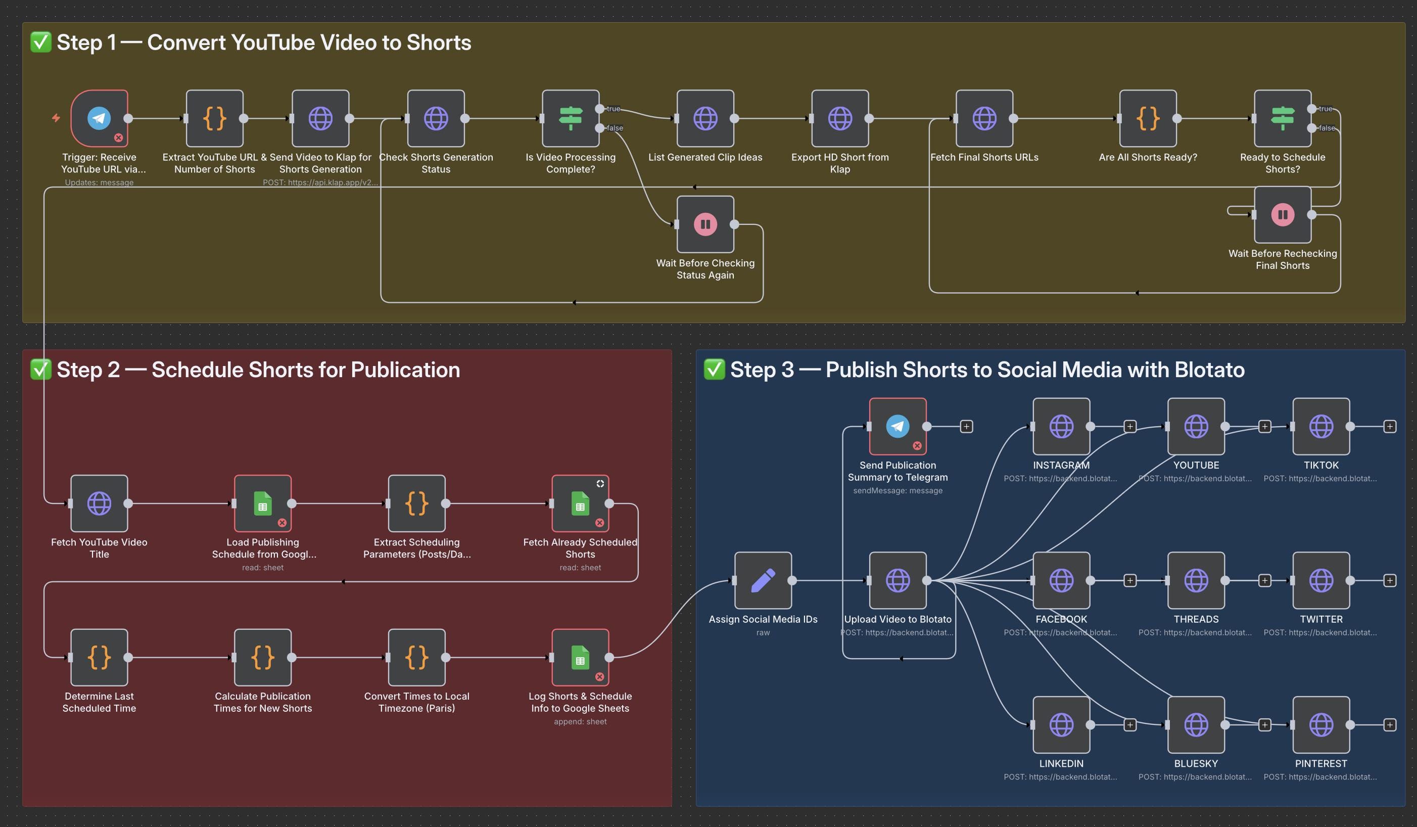Select the Extract YouTube URL code node

pos(214,118)
